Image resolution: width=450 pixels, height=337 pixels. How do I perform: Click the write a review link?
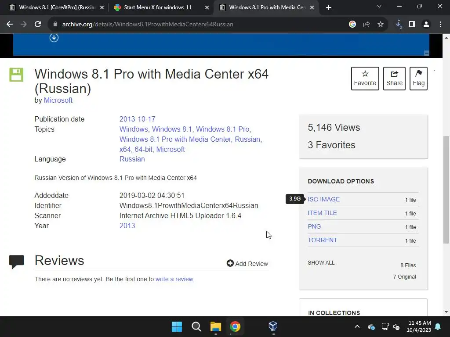click(174, 279)
